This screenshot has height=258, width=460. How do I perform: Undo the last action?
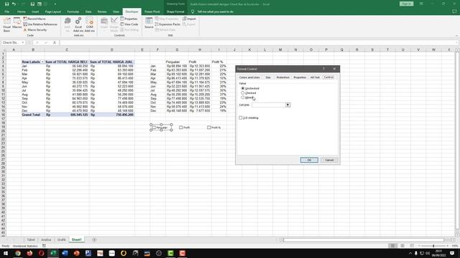tap(14, 4)
